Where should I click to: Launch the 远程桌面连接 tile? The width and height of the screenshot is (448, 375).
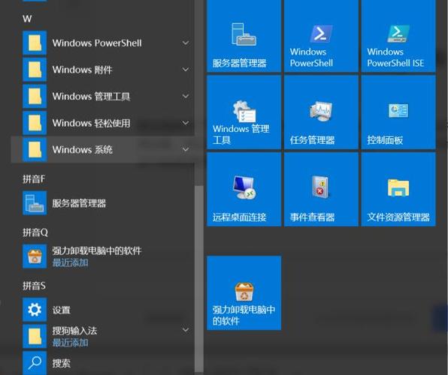click(x=244, y=190)
